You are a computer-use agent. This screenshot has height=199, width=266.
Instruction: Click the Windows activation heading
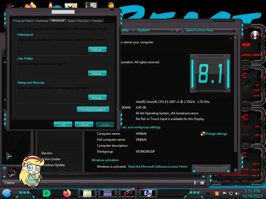[105, 160]
